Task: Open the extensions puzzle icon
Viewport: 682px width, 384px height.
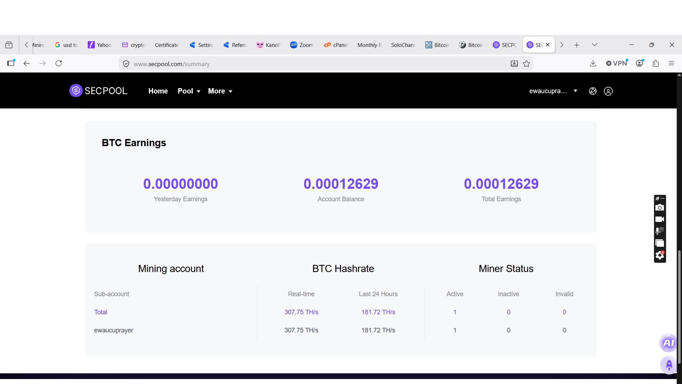Action: (x=656, y=63)
